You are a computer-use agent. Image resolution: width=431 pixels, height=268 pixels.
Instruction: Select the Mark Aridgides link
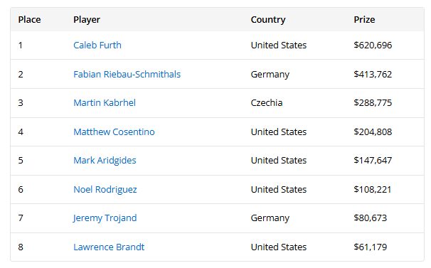pyautogui.click(x=105, y=161)
